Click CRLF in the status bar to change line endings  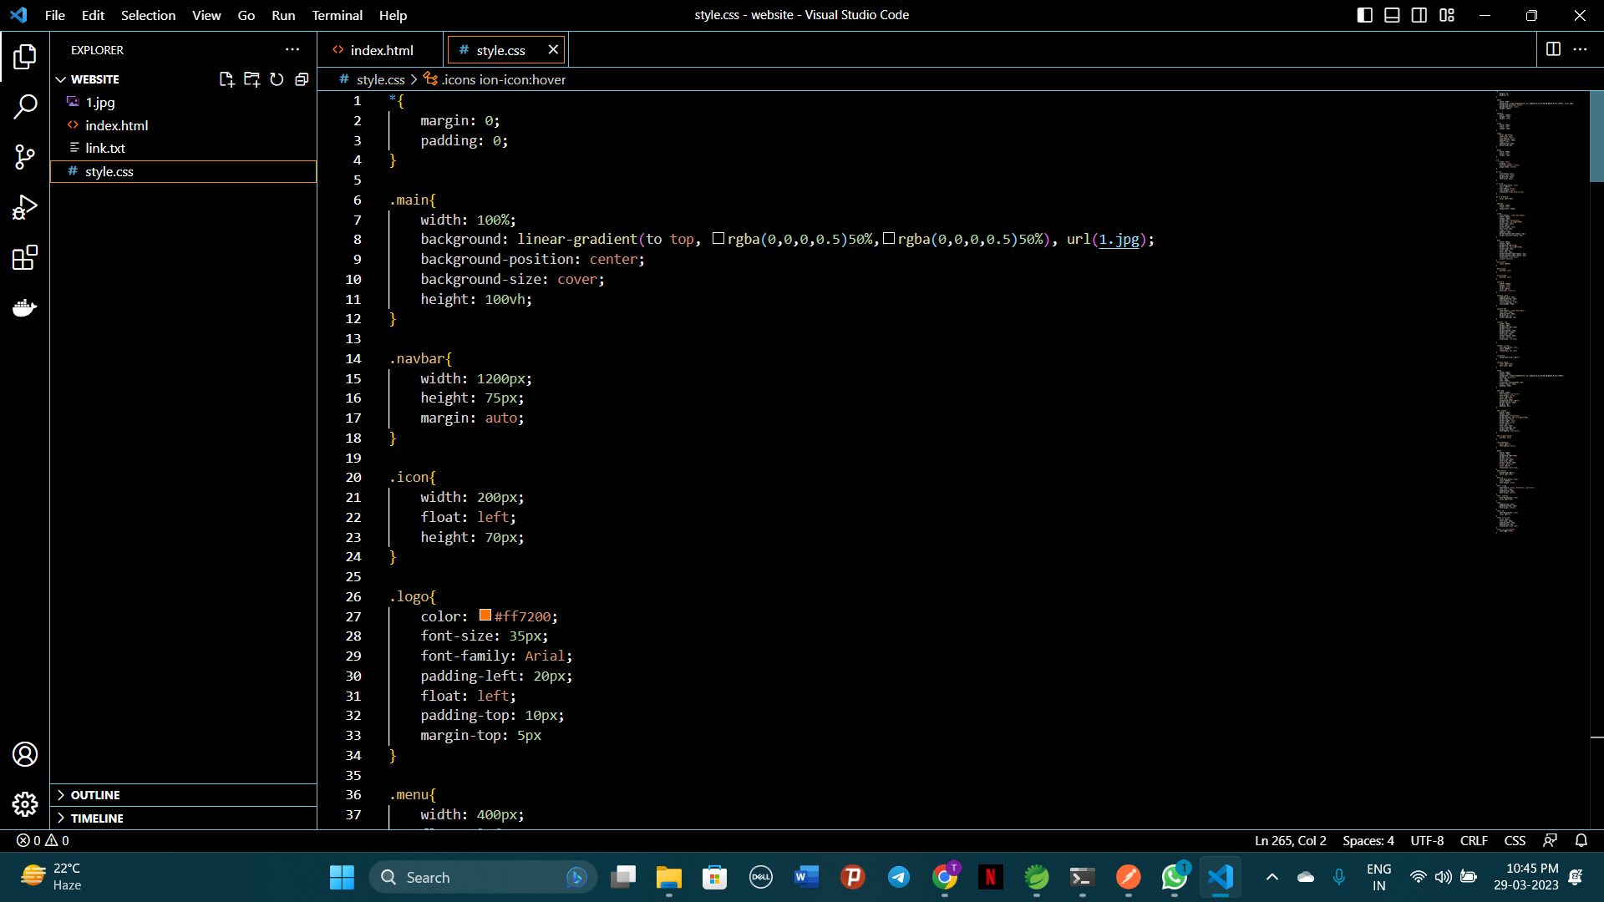[1473, 840]
